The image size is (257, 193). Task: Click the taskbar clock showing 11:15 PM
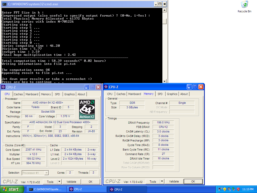pos(248,189)
